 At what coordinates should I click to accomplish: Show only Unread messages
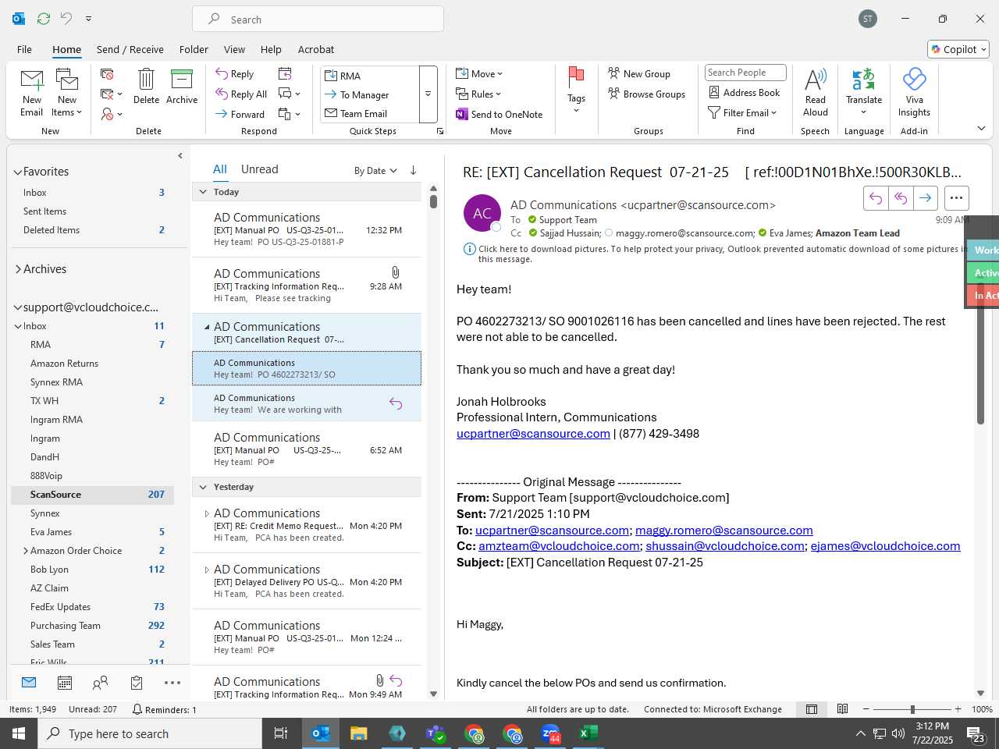[260, 169]
